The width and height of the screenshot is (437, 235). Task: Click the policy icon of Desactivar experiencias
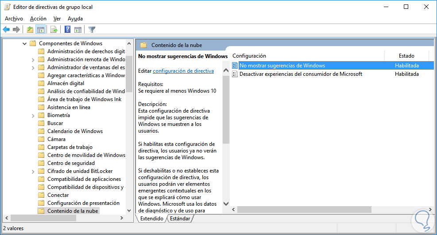pyautogui.click(x=235, y=74)
